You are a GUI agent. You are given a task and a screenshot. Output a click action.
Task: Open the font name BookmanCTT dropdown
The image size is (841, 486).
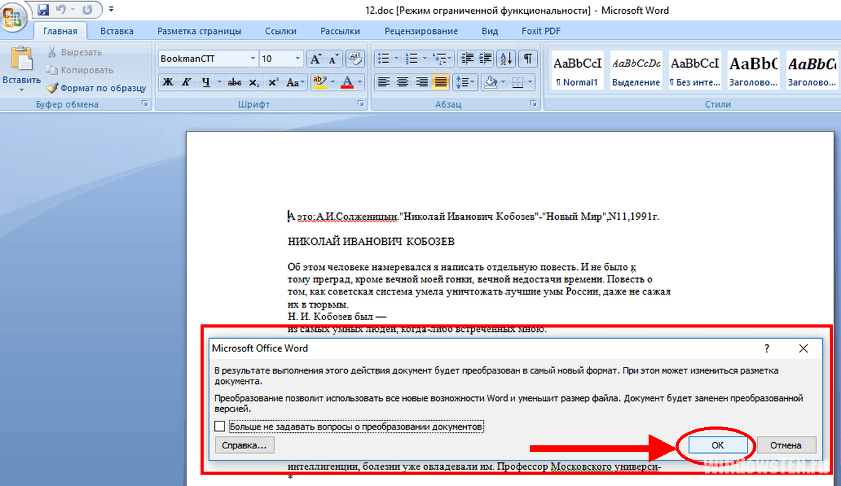(253, 59)
